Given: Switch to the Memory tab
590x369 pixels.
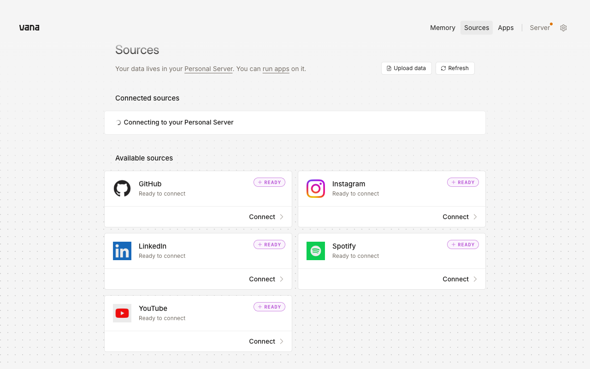Looking at the screenshot, I should [x=442, y=28].
